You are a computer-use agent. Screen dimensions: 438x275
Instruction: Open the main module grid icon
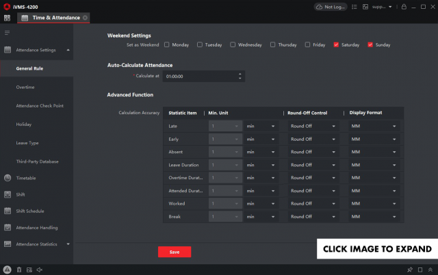point(7,18)
